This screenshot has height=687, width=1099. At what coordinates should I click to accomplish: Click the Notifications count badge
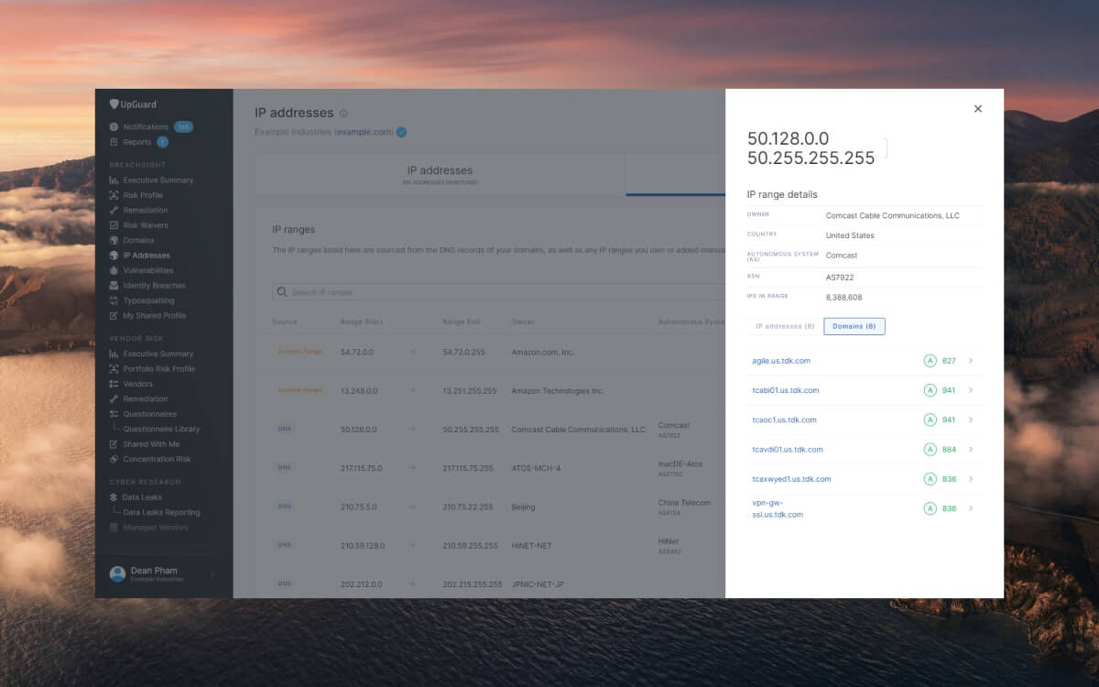pyautogui.click(x=183, y=126)
